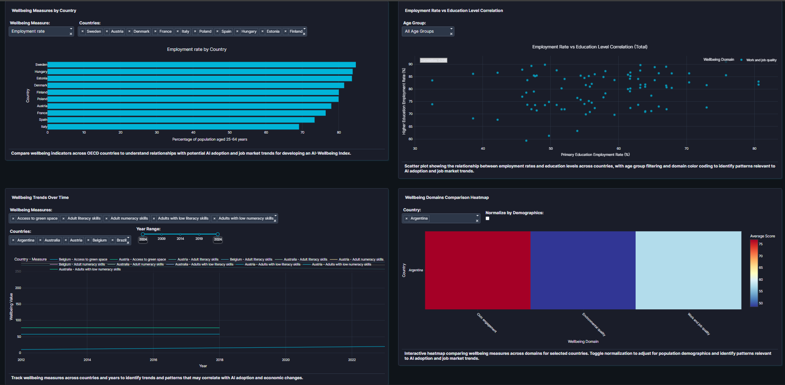Toggle the Work and job quality legend entry

(761, 60)
